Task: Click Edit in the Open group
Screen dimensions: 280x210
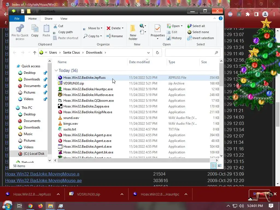Action: [x=172, y=32]
